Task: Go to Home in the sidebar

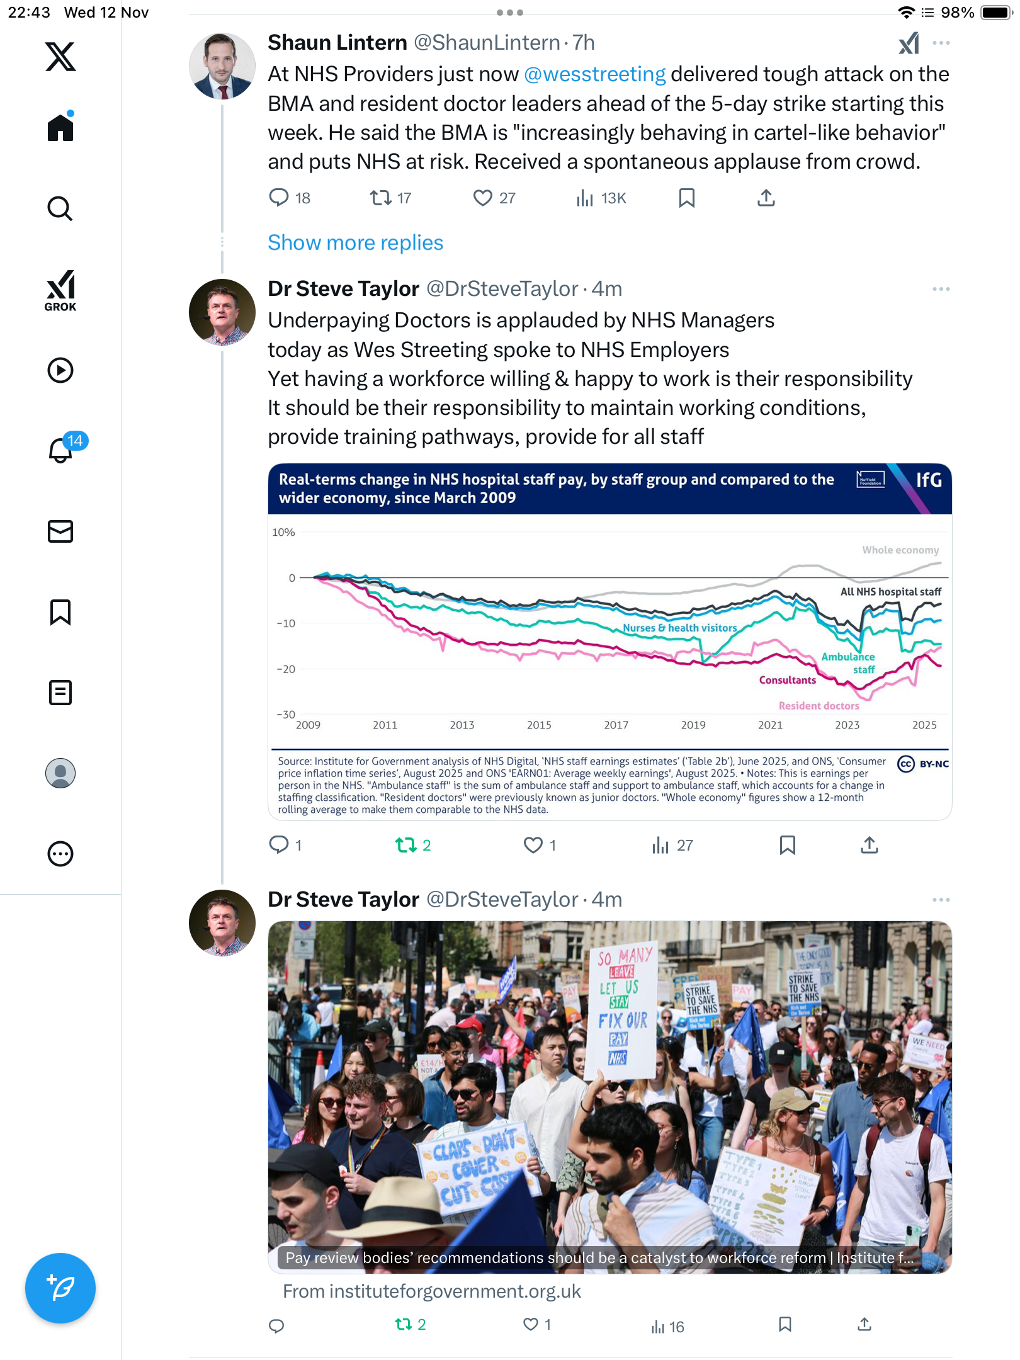Action: click(x=60, y=128)
